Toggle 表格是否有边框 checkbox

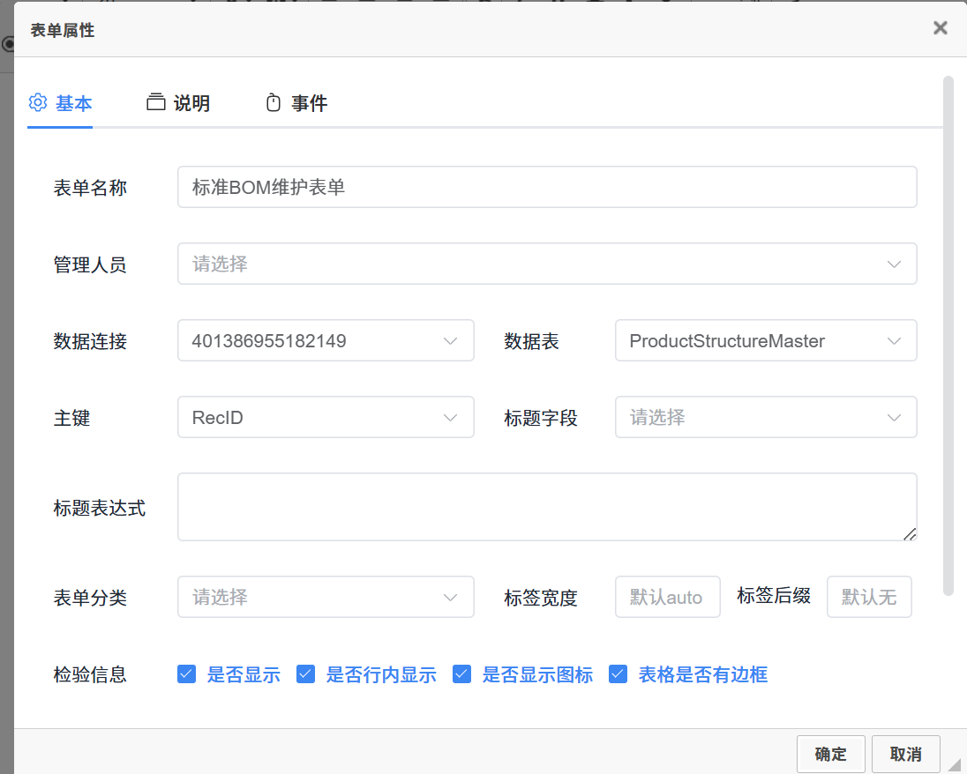click(x=618, y=674)
